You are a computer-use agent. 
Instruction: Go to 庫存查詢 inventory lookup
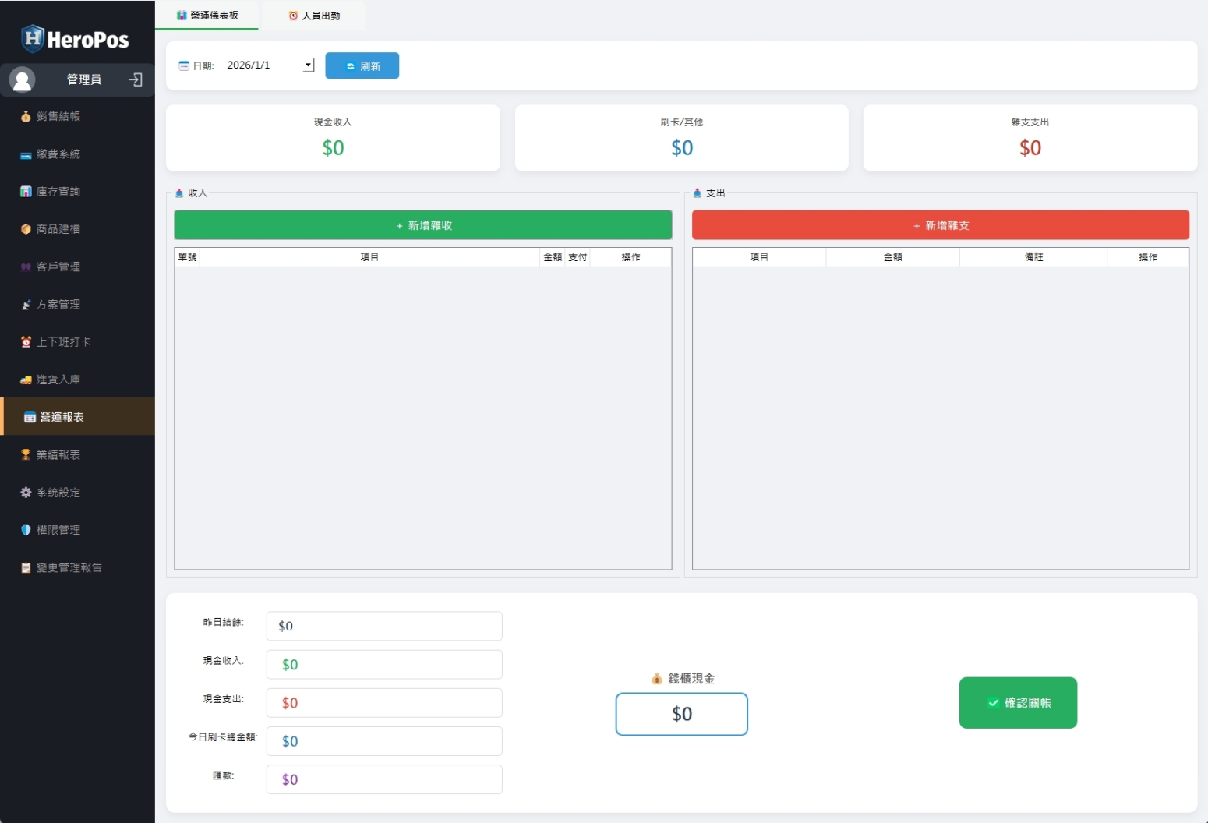58,192
